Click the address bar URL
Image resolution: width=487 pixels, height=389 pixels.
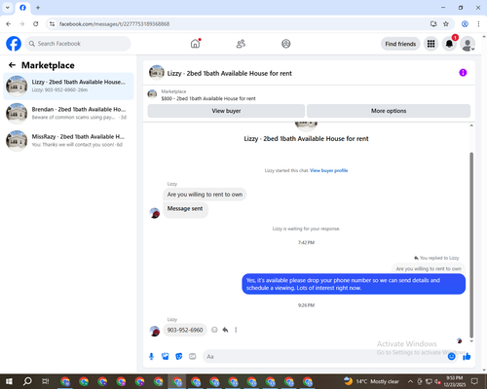pyautogui.click(x=114, y=24)
